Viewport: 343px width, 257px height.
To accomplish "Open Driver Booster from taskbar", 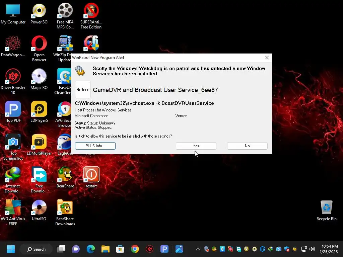I will (x=150, y=249).
